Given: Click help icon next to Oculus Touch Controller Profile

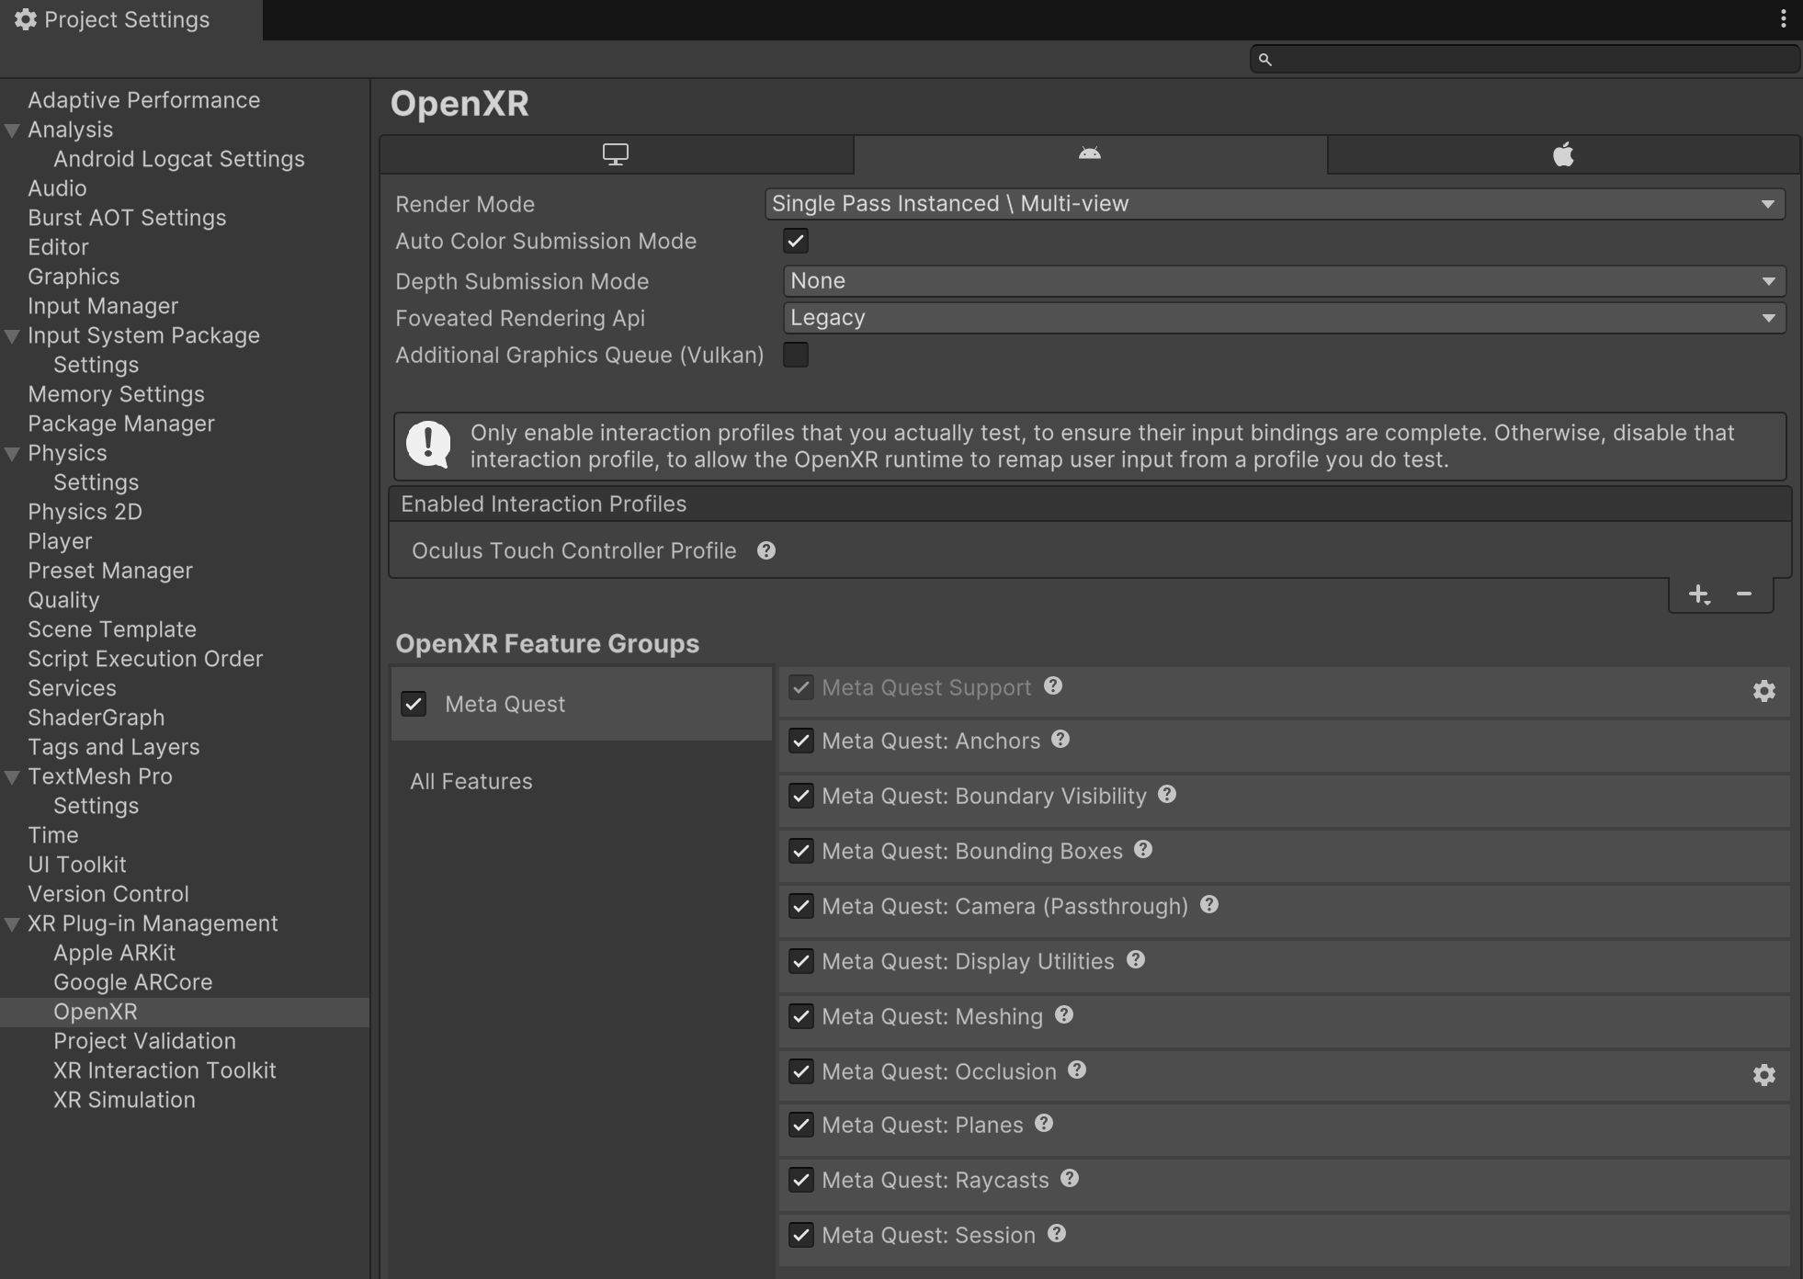Looking at the screenshot, I should click(x=768, y=549).
